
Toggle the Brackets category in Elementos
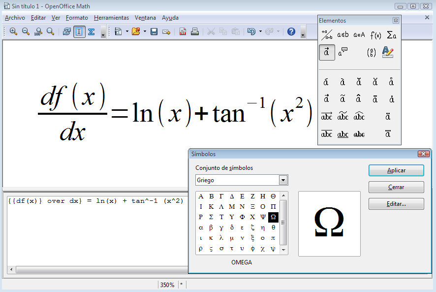(372, 52)
